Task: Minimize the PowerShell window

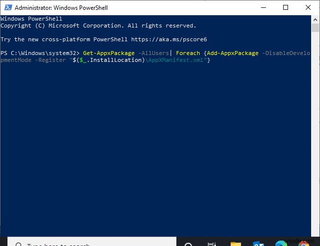Action: [263, 7]
